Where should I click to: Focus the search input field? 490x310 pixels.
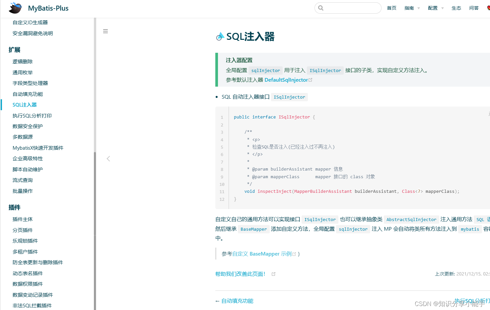tap(348, 8)
